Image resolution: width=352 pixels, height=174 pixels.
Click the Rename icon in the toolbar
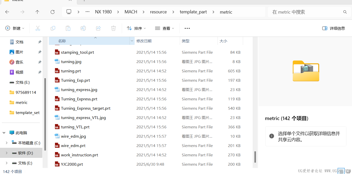point(83,28)
